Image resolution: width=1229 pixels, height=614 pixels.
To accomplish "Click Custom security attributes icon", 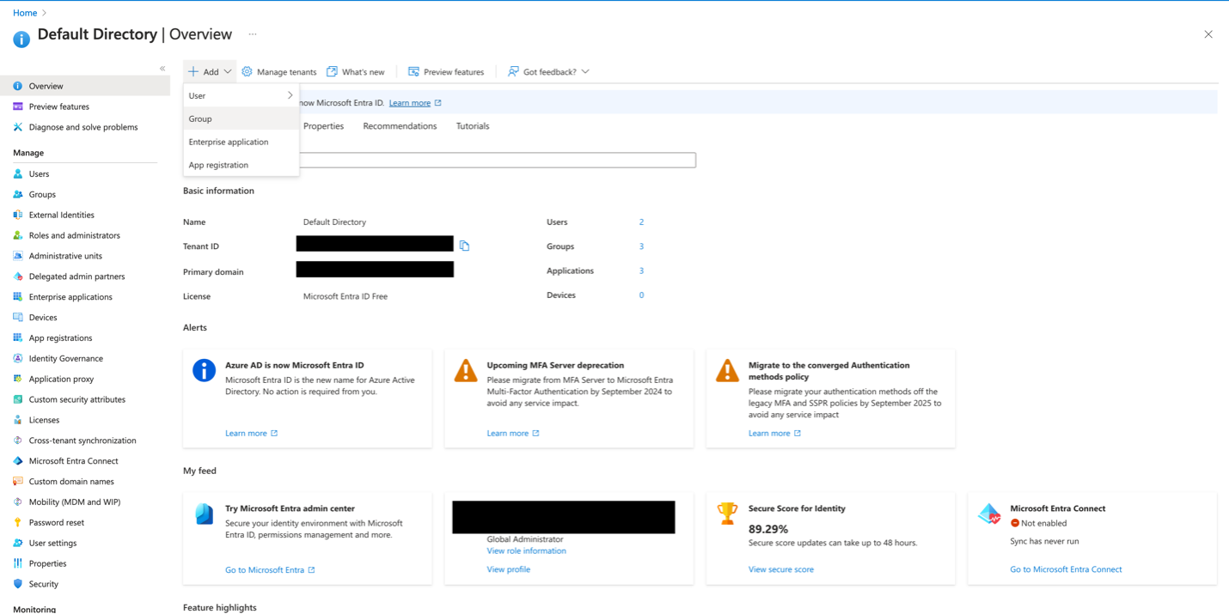I will [x=18, y=399].
